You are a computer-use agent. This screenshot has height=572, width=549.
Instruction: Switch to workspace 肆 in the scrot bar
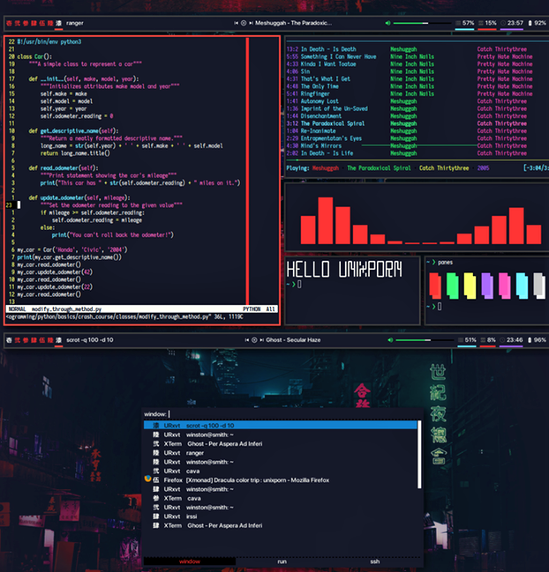[34, 340]
